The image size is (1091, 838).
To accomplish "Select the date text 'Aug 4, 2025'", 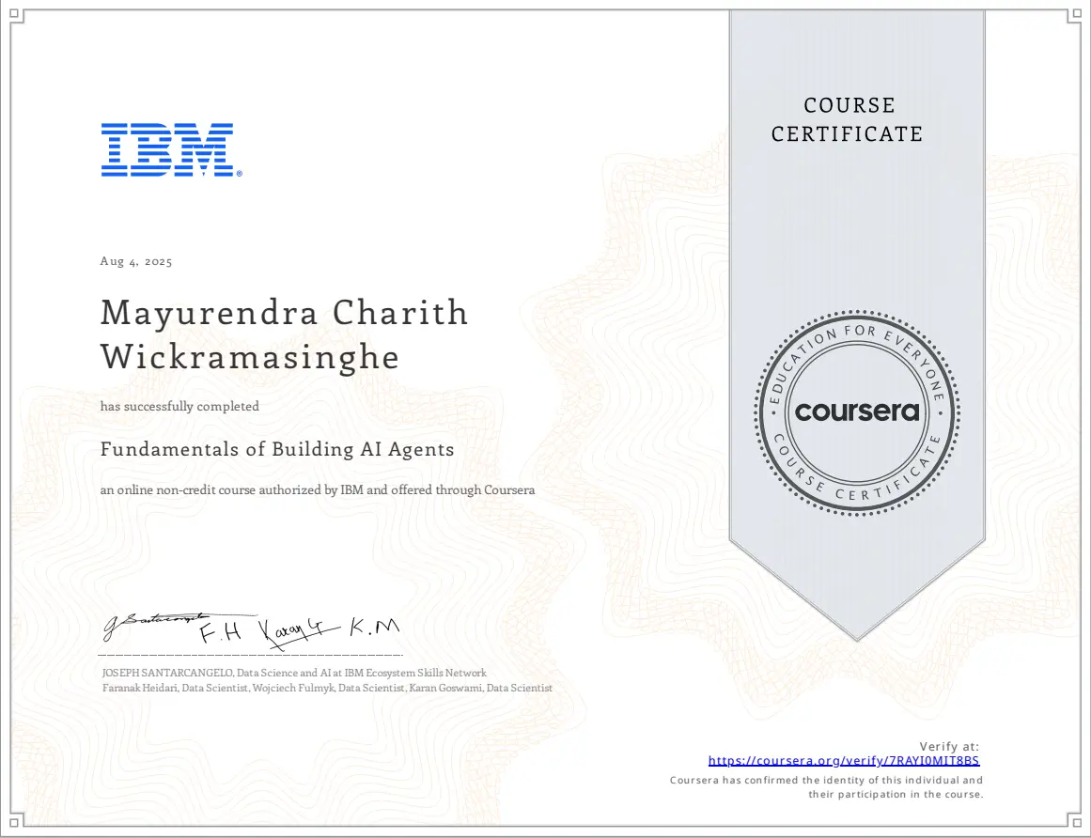I will pyautogui.click(x=136, y=261).
